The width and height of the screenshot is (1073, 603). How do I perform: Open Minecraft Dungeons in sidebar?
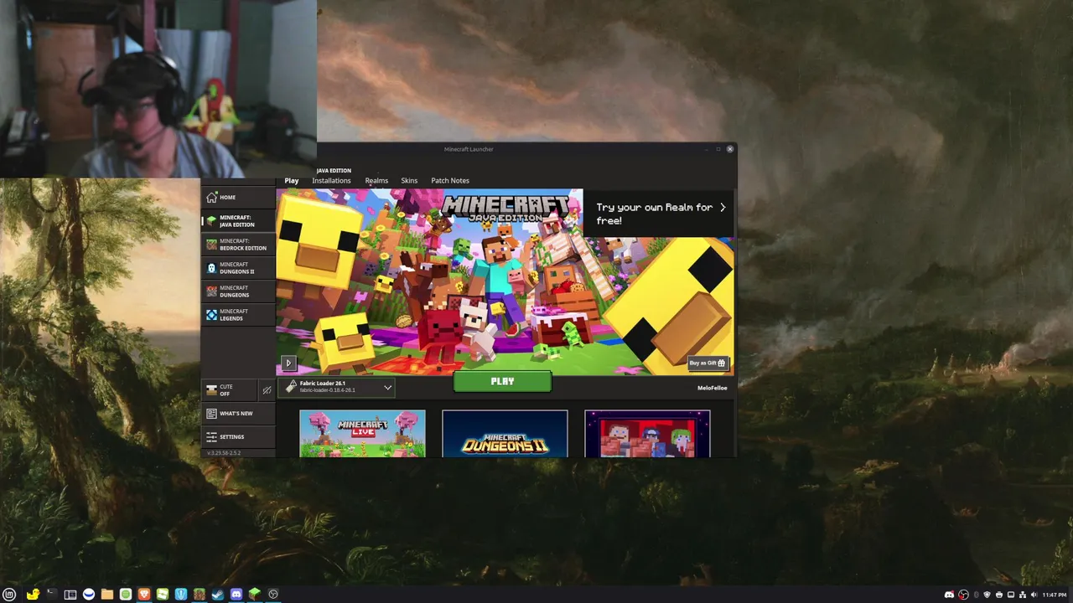(238, 291)
